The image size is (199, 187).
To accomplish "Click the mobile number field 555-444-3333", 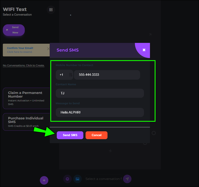I will pos(107,75).
